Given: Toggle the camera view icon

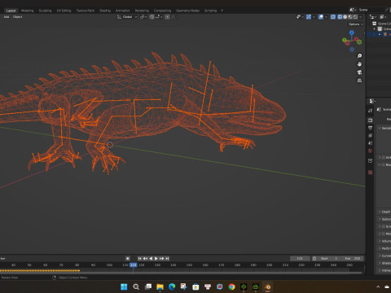Looking at the screenshot, I should 359,72.
